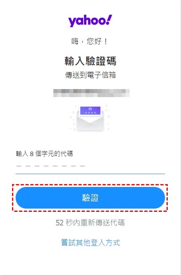This screenshot has height=276, width=181.
Task: Click the blurred email address
Action: tap(92, 93)
